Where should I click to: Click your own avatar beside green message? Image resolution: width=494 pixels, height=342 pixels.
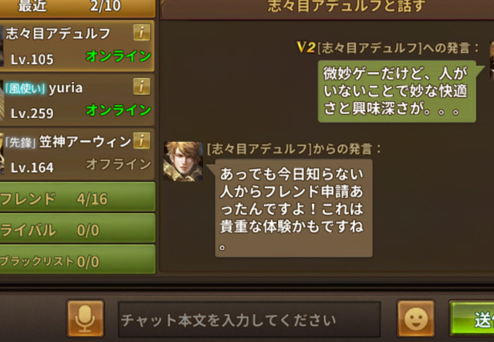[x=492, y=60]
